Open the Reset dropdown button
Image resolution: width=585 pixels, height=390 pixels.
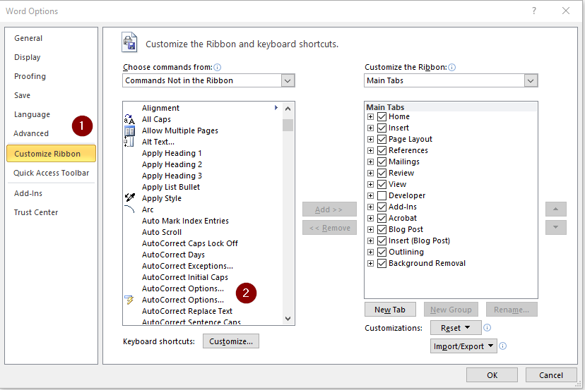pyautogui.click(x=456, y=328)
